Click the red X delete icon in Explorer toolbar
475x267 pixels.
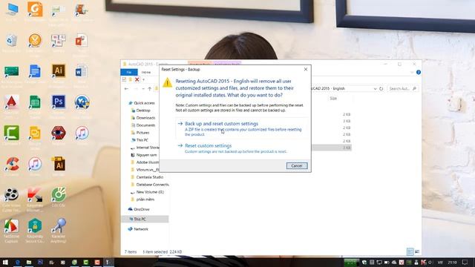[137, 79]
